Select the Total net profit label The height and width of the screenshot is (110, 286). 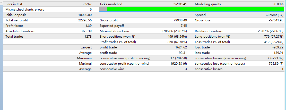coord(16,20)
